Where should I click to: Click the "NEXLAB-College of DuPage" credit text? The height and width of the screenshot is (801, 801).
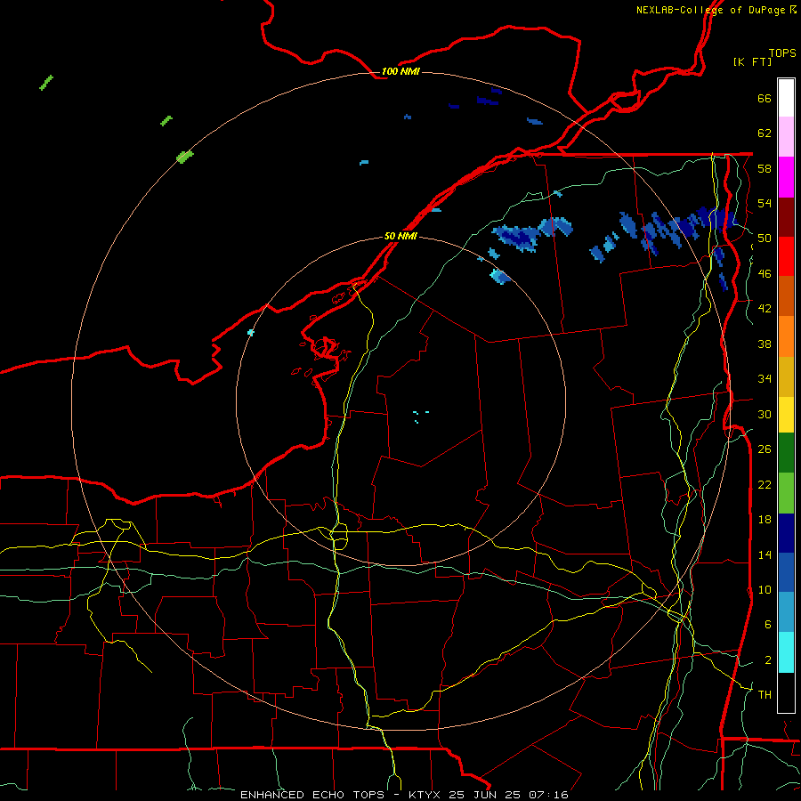pos(710,10)
